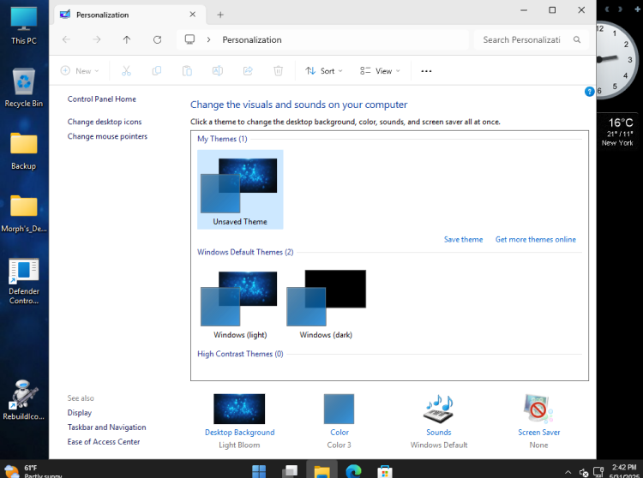Expand the Sort dropdown menu
Viewport: 643px width, 478px height.
(323, 71)
